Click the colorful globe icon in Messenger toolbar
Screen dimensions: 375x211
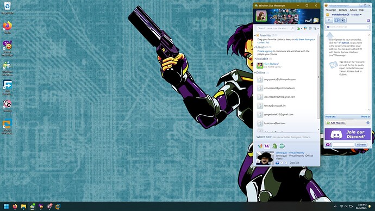[305, 28]
